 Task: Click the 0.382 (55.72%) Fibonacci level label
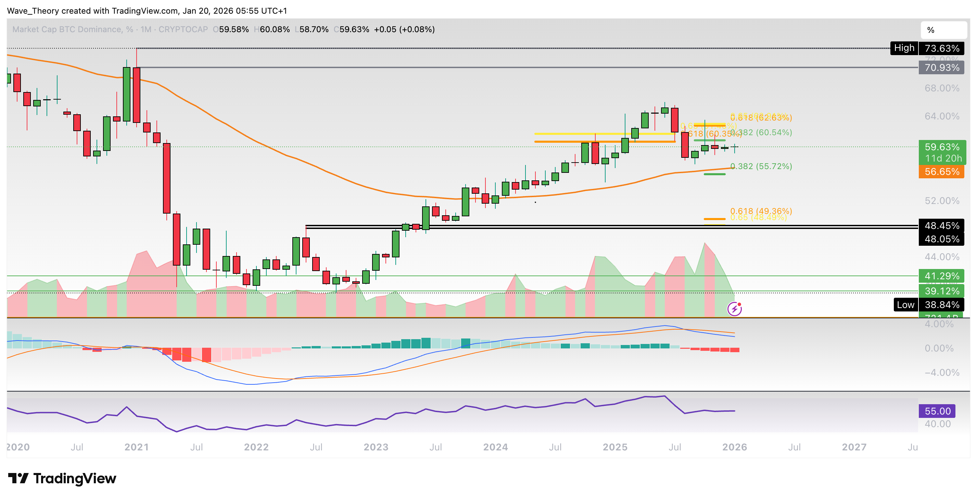coord(761,166)
